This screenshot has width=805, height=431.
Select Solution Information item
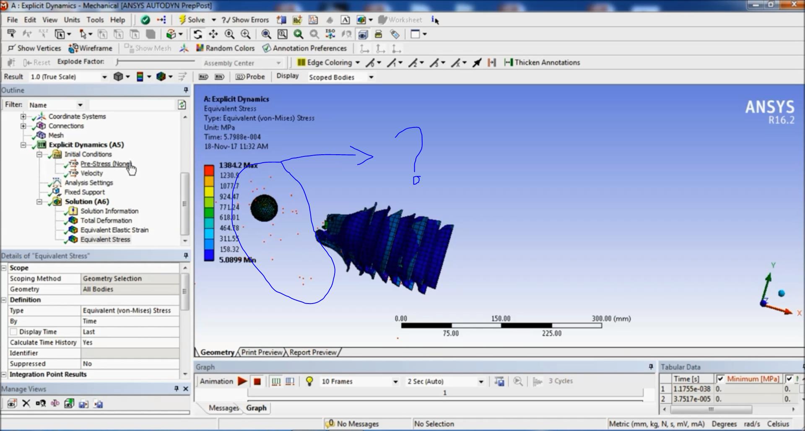click(x=109, y=211)
